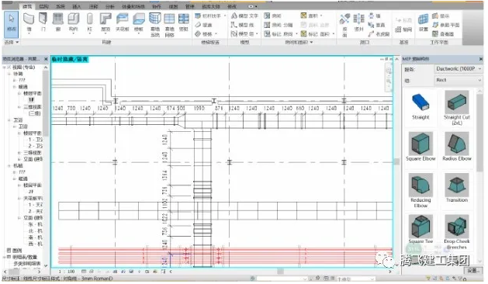This screenshot has height=284, width=488.
Task: Open the Tag Area dropdown arrow
Action: pos(334,33)
